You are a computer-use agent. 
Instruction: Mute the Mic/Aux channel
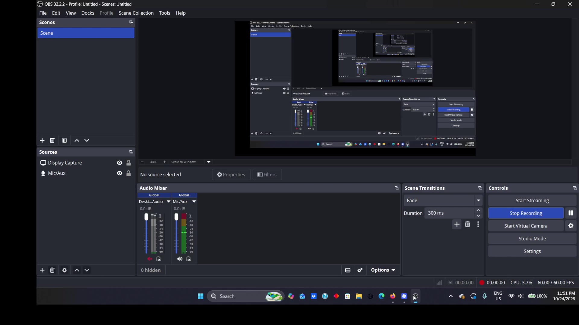180,259
